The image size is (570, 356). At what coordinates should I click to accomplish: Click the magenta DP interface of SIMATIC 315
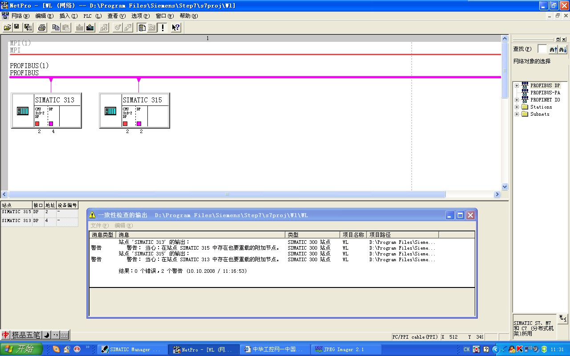[x=139, y=124]
